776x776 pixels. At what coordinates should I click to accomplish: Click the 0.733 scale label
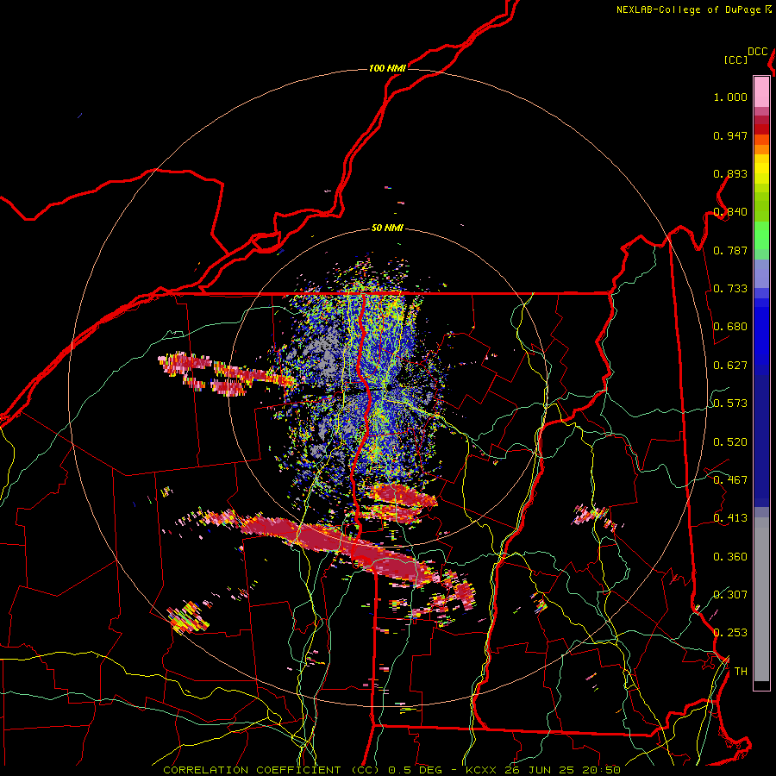point(730,289)
